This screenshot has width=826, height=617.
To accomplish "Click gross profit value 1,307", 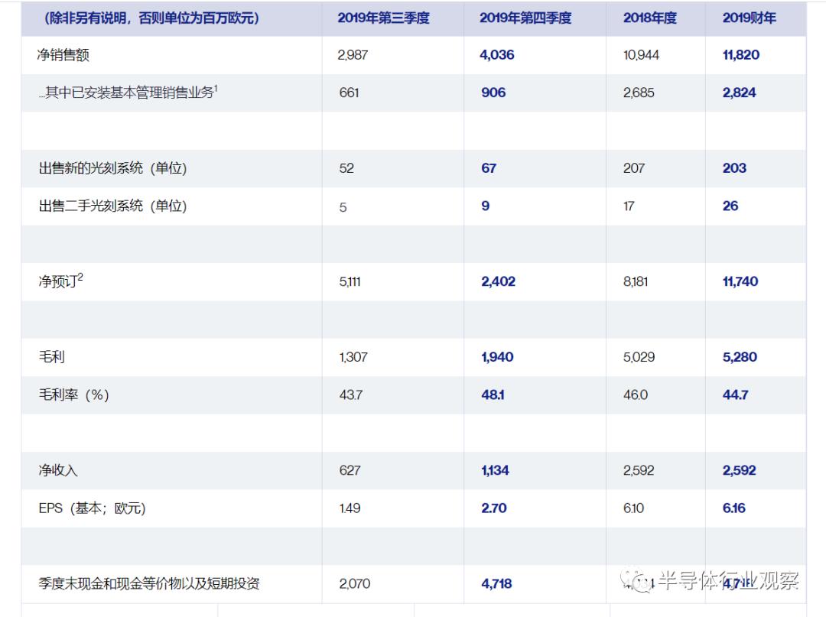I will [353, 358].
